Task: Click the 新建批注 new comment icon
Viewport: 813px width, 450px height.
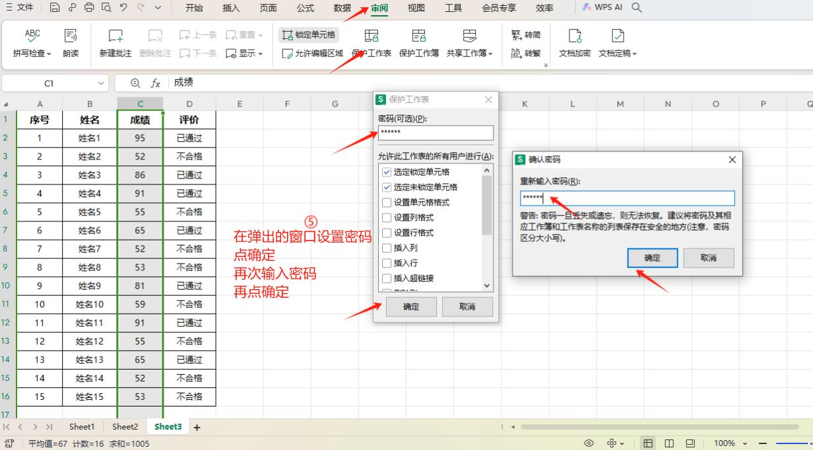Action: pos(115,36)
